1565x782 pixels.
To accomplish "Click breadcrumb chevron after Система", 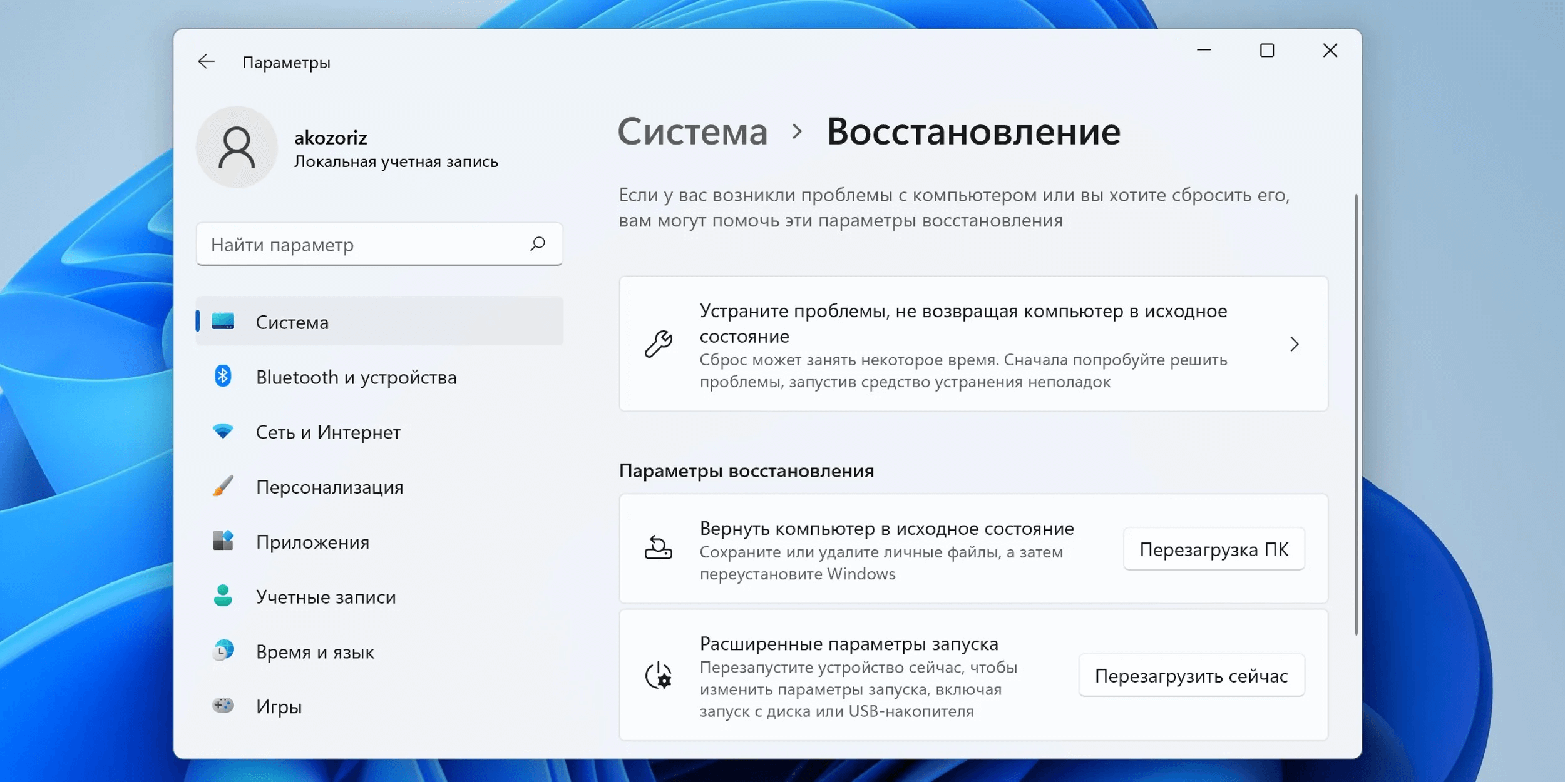I will 797,131.
